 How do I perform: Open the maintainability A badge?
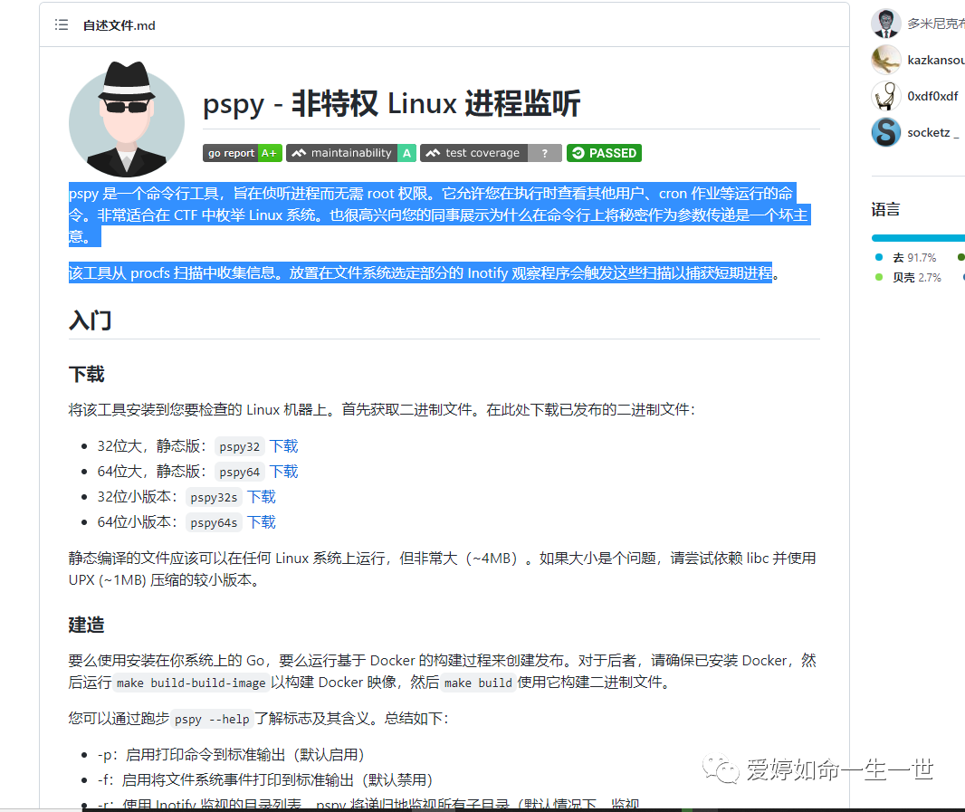(351, 153)
